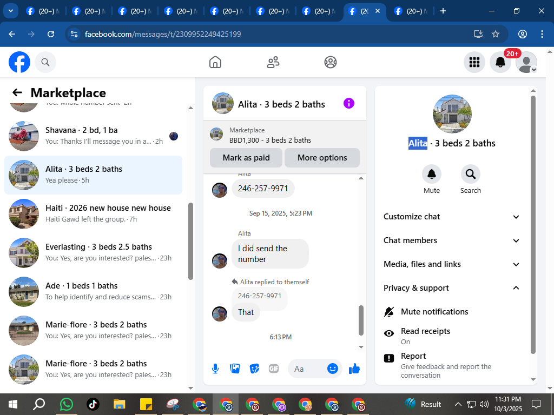Click More options button

[322, 158]
